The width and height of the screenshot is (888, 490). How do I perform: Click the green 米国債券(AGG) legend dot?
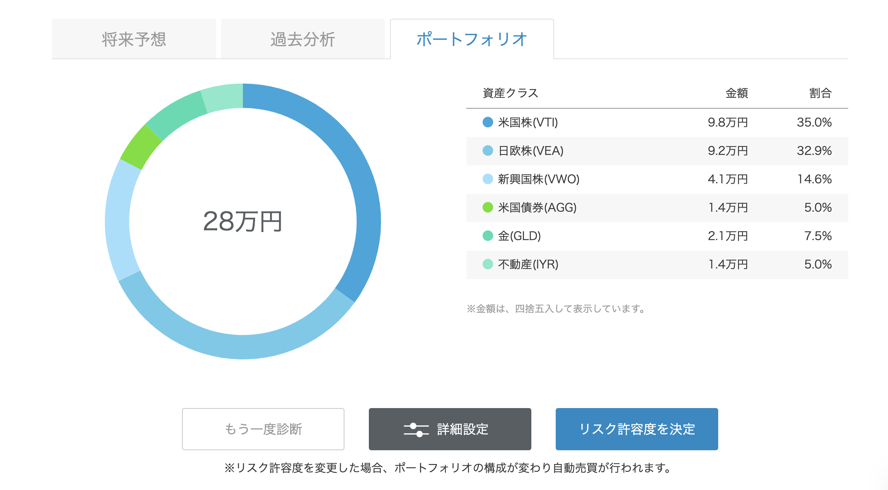pyautogui.click(x=488, y=207)
